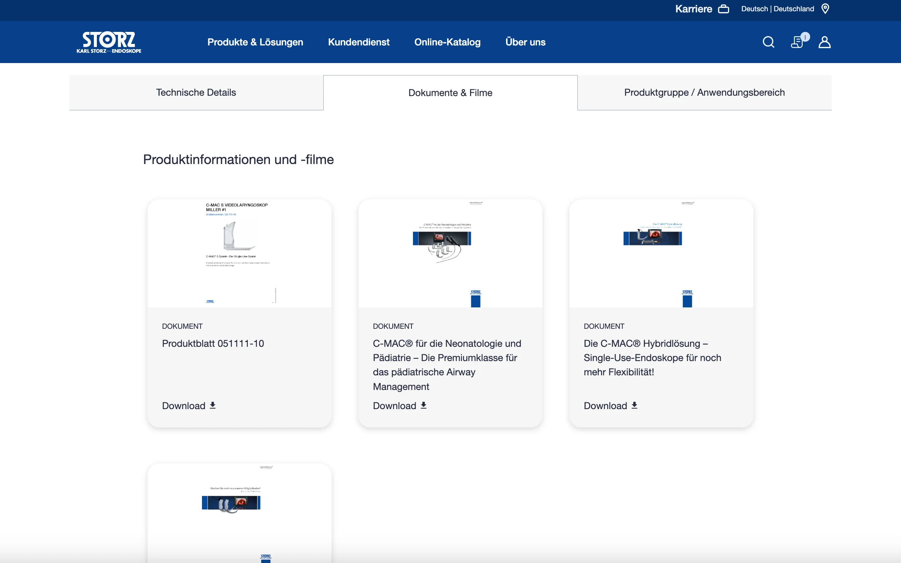Download the Produktblatt 051111-10
This screenshot has width=901, height=563.
[x=189, y=406]
